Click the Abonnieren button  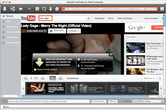(x=57, y=31)
